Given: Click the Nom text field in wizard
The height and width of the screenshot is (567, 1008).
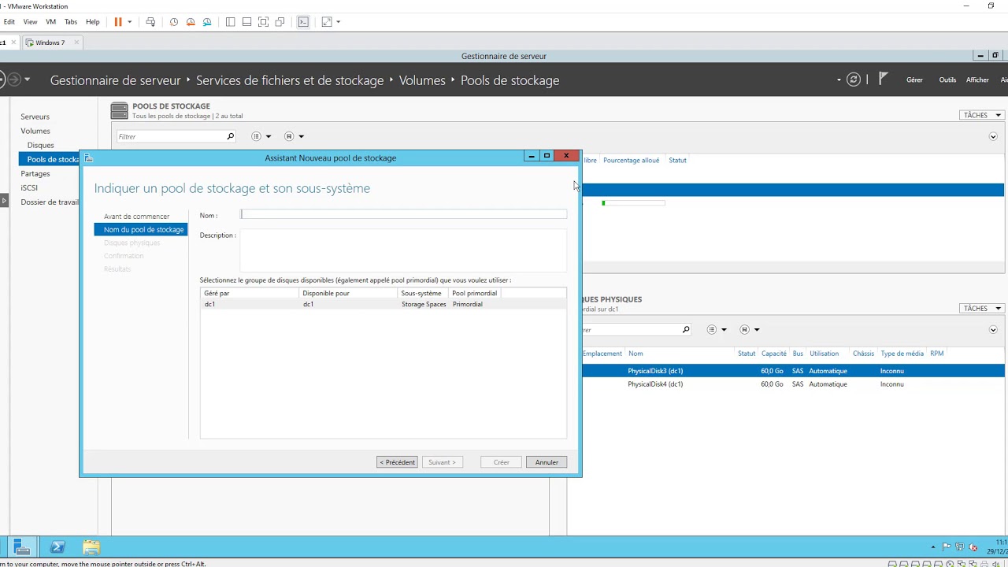Looking at the screenshot, I should click(x=403, y=215).
